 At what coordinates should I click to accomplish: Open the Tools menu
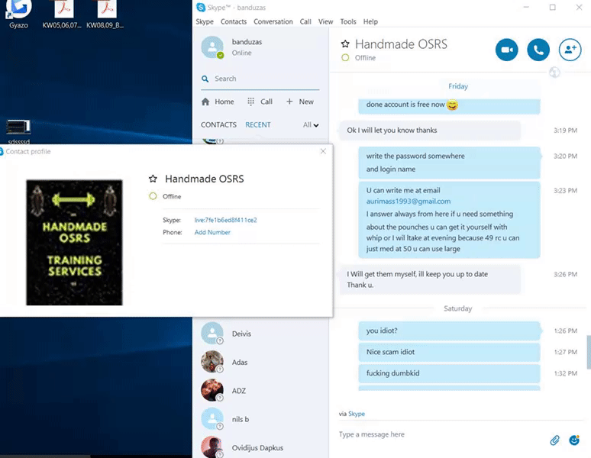pyautogui.click(x=348, y=21)
